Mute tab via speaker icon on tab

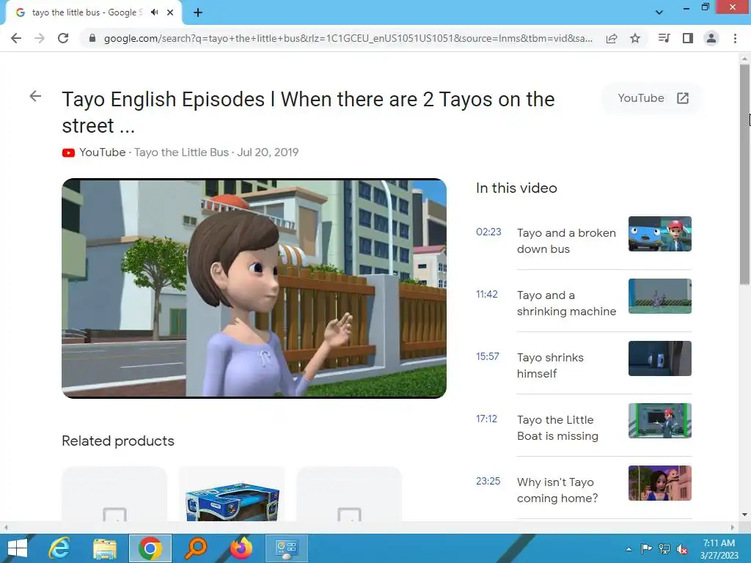[154, 12]
